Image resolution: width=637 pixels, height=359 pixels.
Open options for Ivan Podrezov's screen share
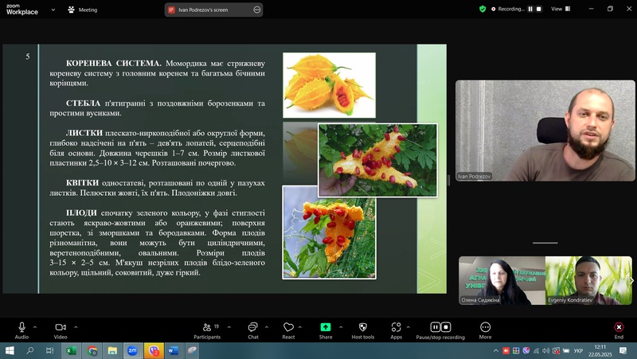point(256,10)
